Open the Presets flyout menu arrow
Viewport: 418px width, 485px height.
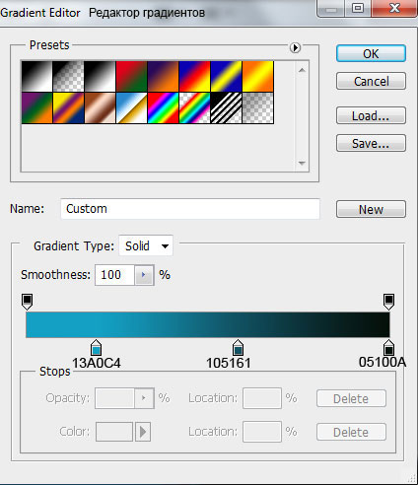click(295, 48)
